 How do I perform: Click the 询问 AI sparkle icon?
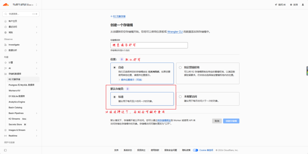(x=276, y=5)
